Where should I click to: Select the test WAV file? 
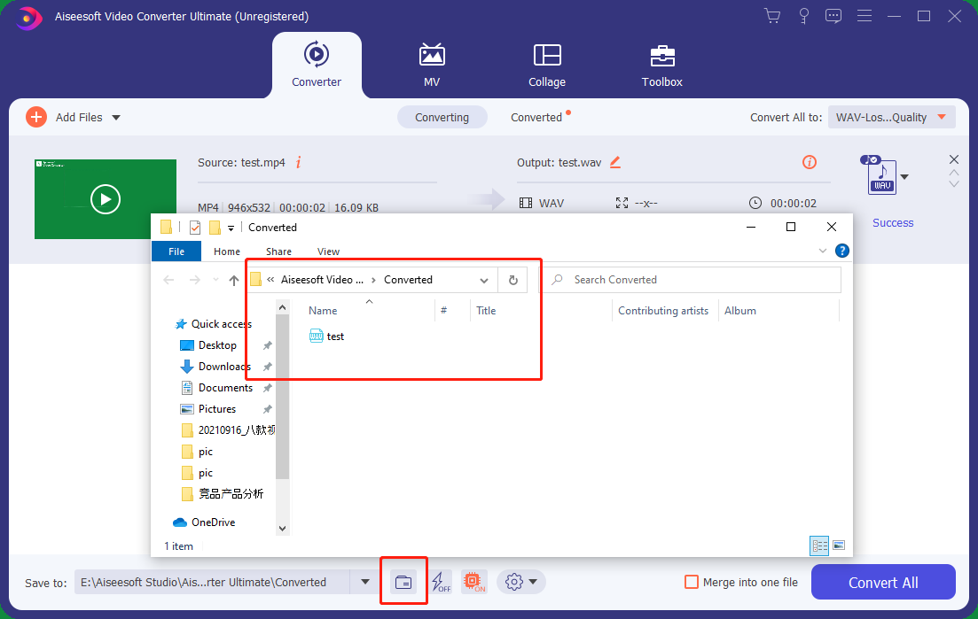327,337
